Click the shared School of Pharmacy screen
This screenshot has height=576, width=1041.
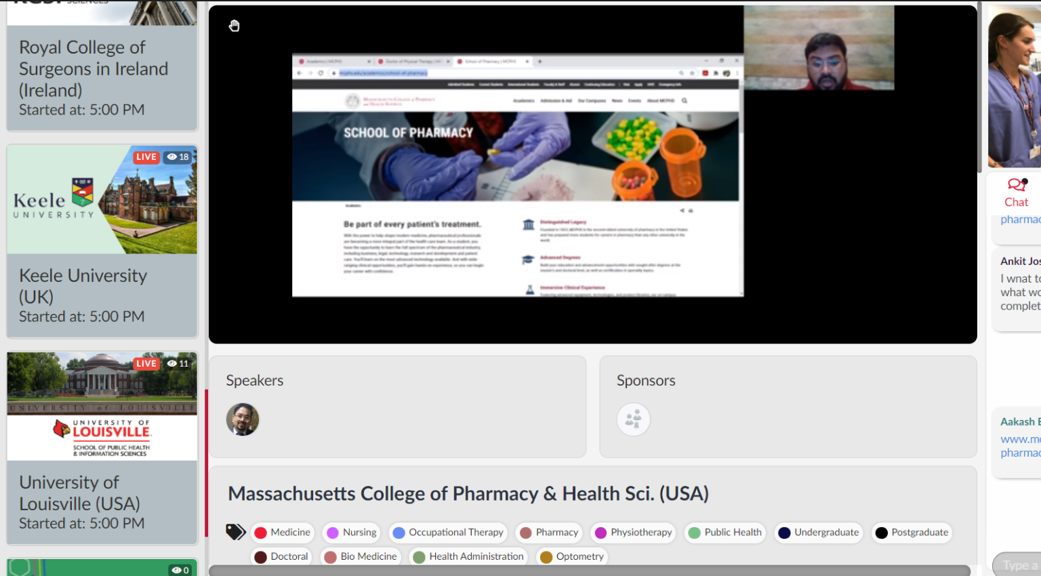point(518,175)
